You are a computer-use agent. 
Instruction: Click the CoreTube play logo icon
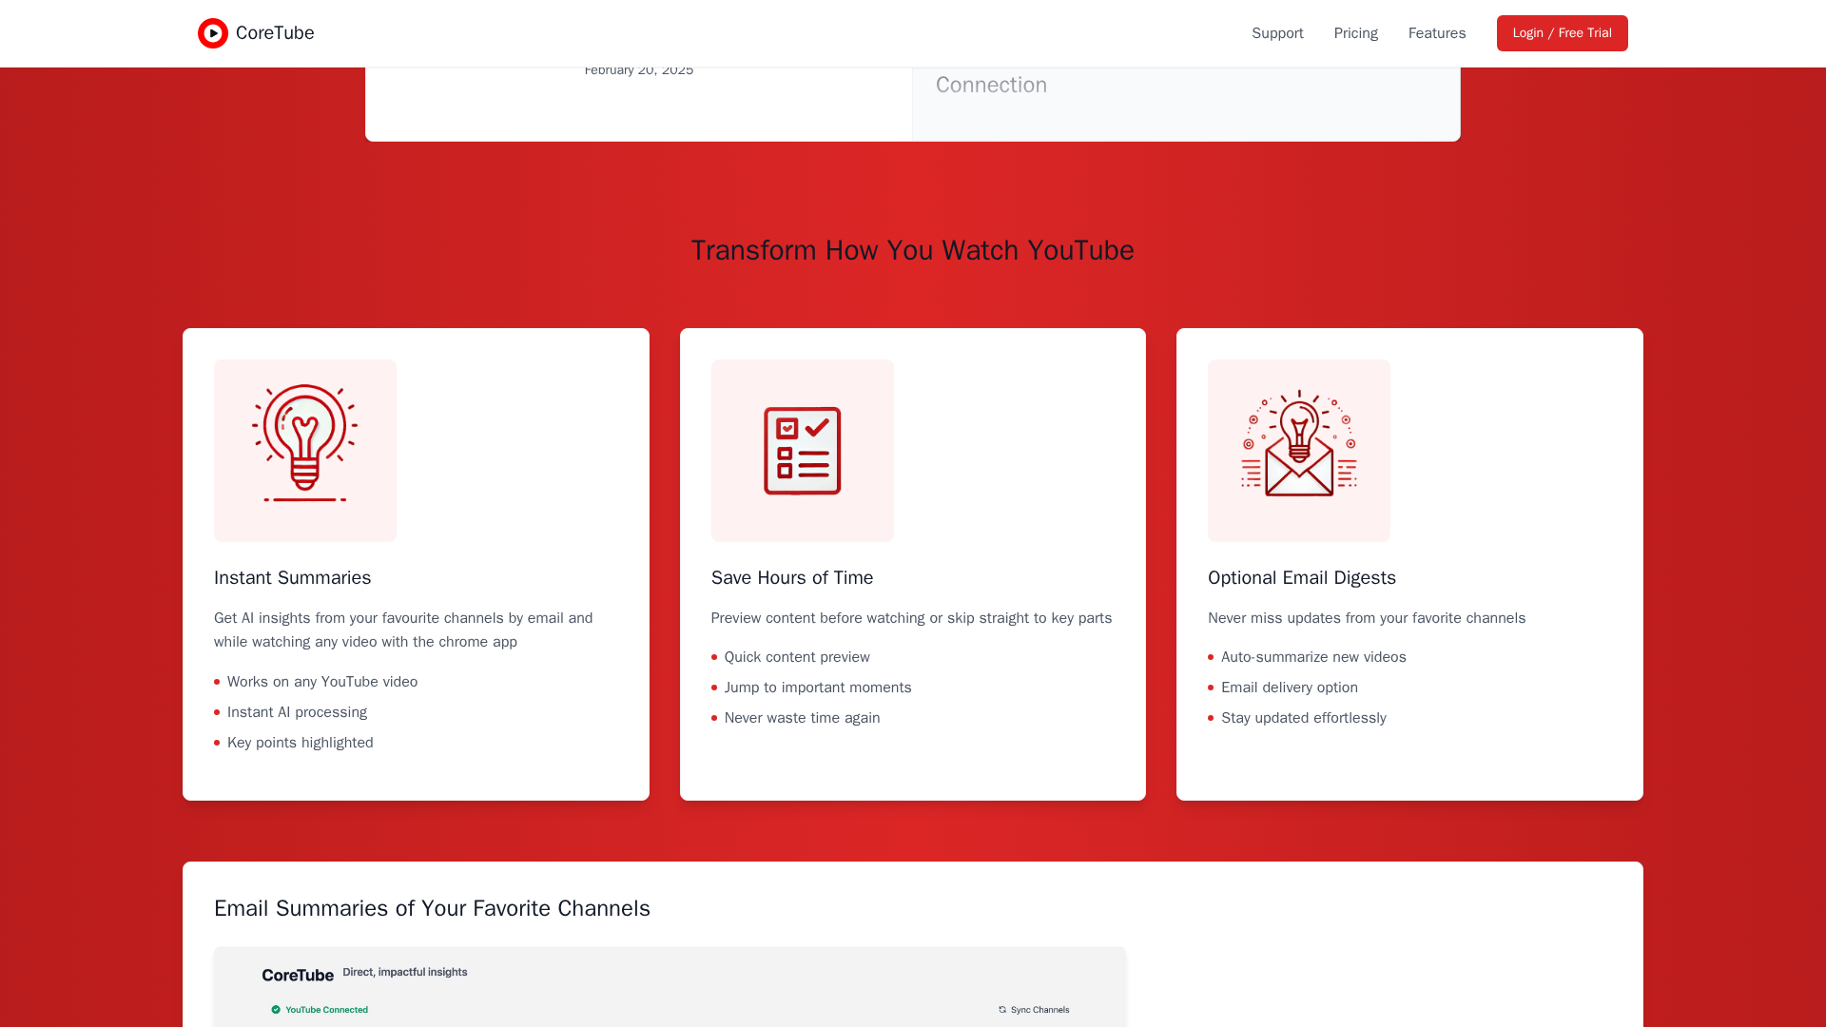(x=212, y=33)
